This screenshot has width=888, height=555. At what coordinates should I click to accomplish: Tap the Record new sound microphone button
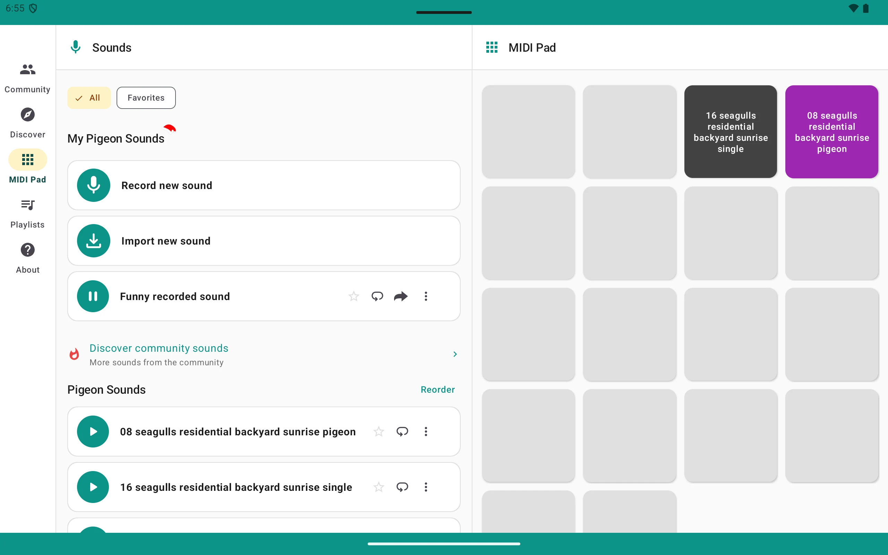tap(94, 185)
